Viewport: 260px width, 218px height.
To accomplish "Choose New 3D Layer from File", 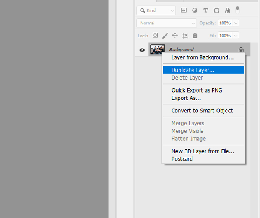I will tap(203, 151).
